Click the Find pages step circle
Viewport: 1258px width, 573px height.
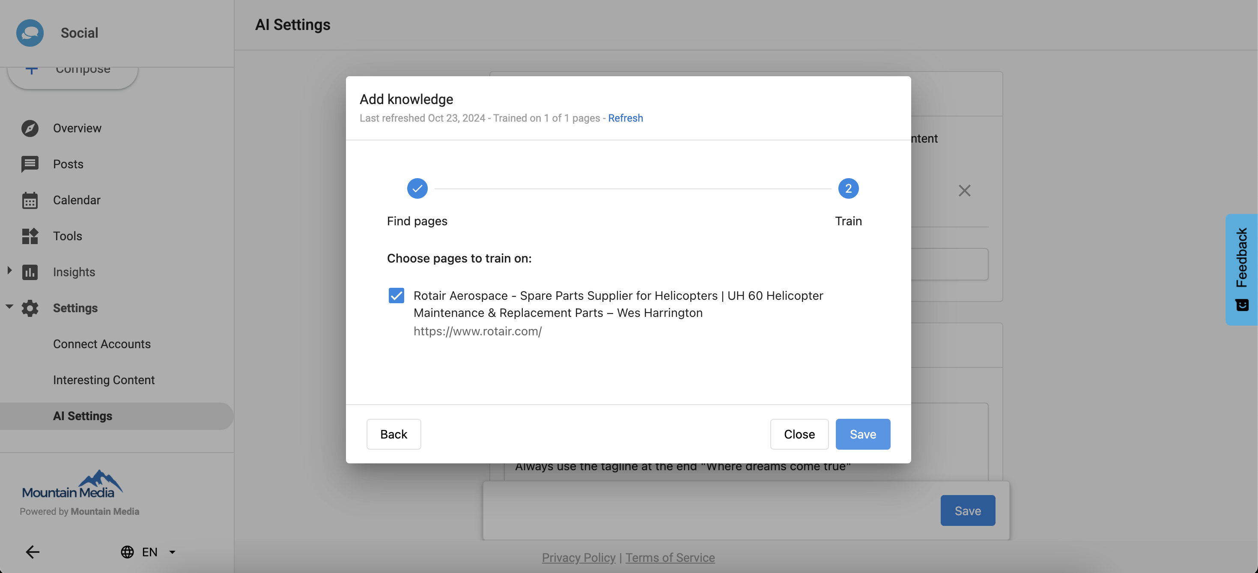(417, 188)
